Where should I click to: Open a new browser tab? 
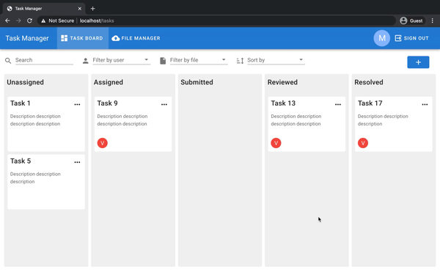click(92, 9)
